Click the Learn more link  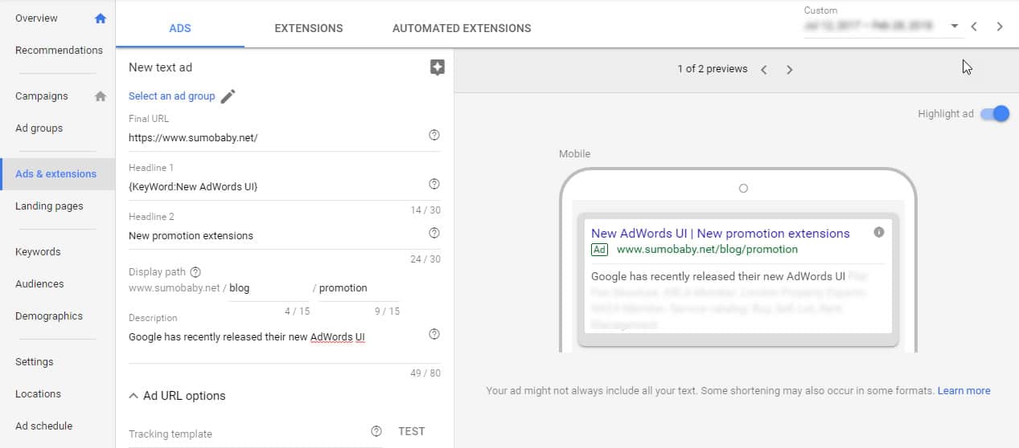(x=964, y=391)
